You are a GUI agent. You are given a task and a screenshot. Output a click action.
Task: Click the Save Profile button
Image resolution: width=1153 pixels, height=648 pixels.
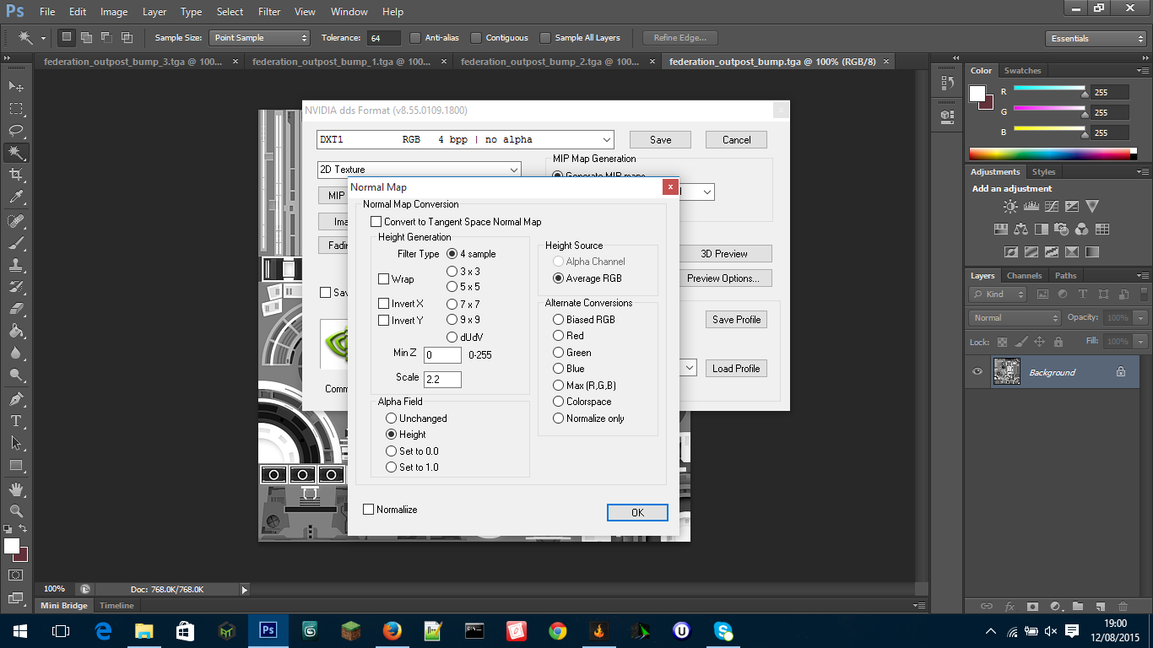tap(736, 320)
